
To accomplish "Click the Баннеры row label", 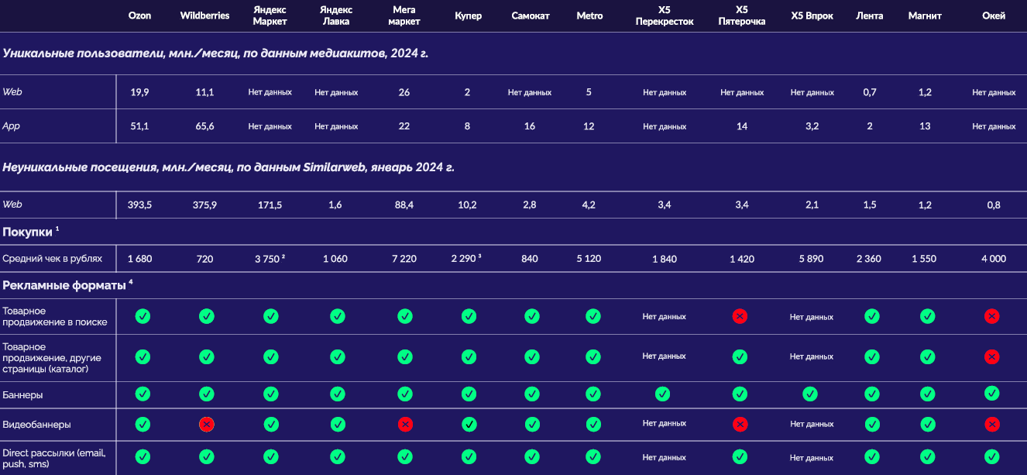I will pyautogui.click(x=22, y=394).
